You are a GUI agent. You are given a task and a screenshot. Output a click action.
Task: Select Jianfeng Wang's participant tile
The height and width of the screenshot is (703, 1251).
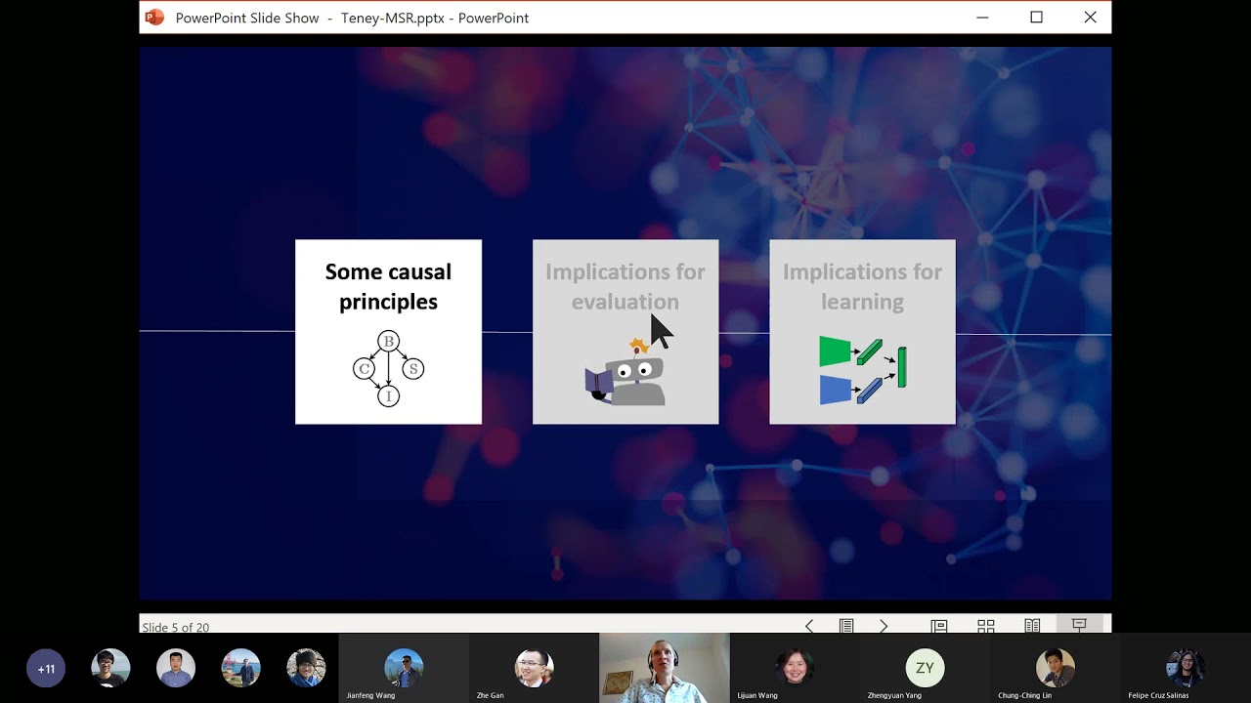404,668
